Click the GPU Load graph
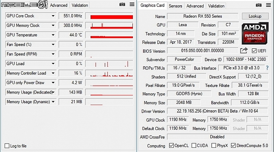The height and width of the screenshot is (152, 274). tap(109, 64)
